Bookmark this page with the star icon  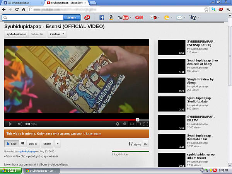pos(206,10)
